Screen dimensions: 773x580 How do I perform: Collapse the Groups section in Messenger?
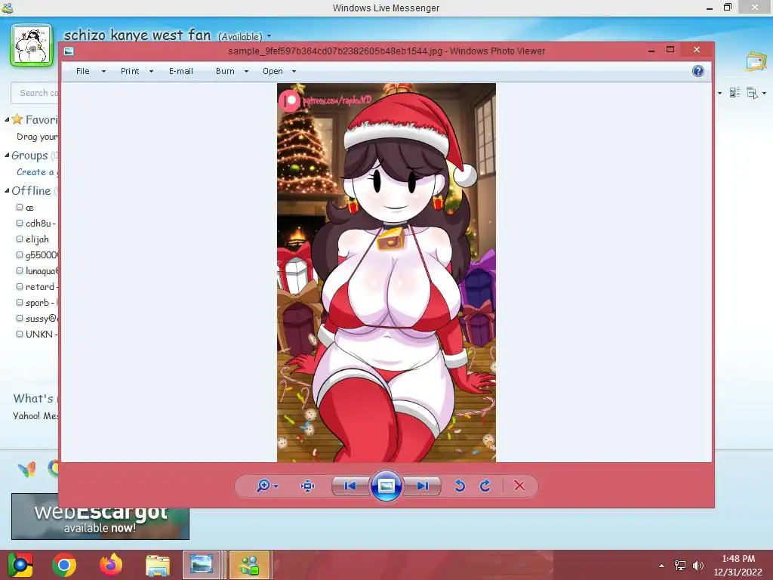click(x=7, y=156)
